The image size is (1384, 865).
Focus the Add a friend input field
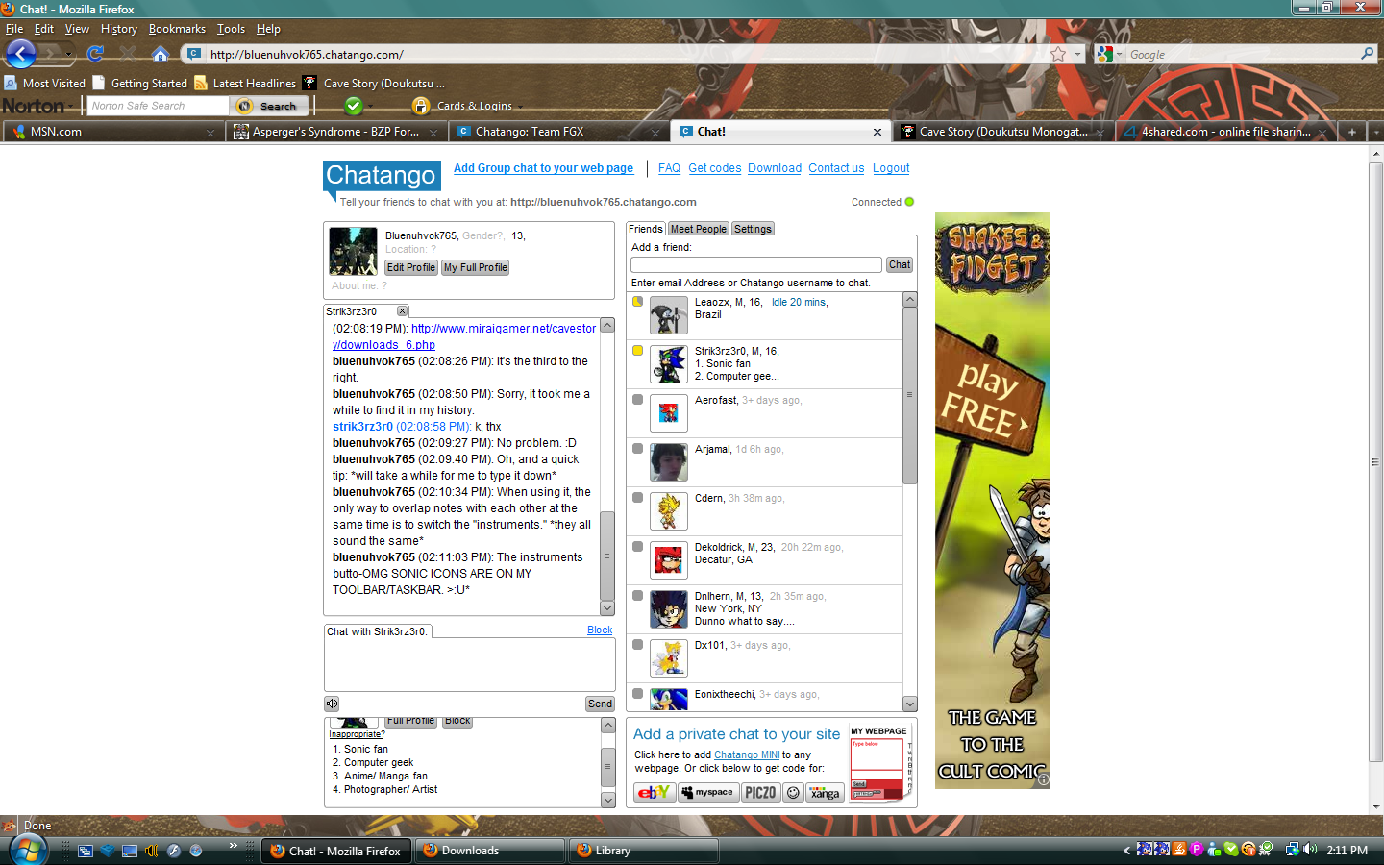pyautogui.click(x=756, y=264)
